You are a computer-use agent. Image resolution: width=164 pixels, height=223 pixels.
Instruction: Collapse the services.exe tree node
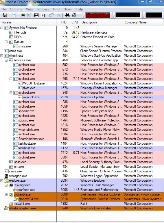(x=6, y=60)
